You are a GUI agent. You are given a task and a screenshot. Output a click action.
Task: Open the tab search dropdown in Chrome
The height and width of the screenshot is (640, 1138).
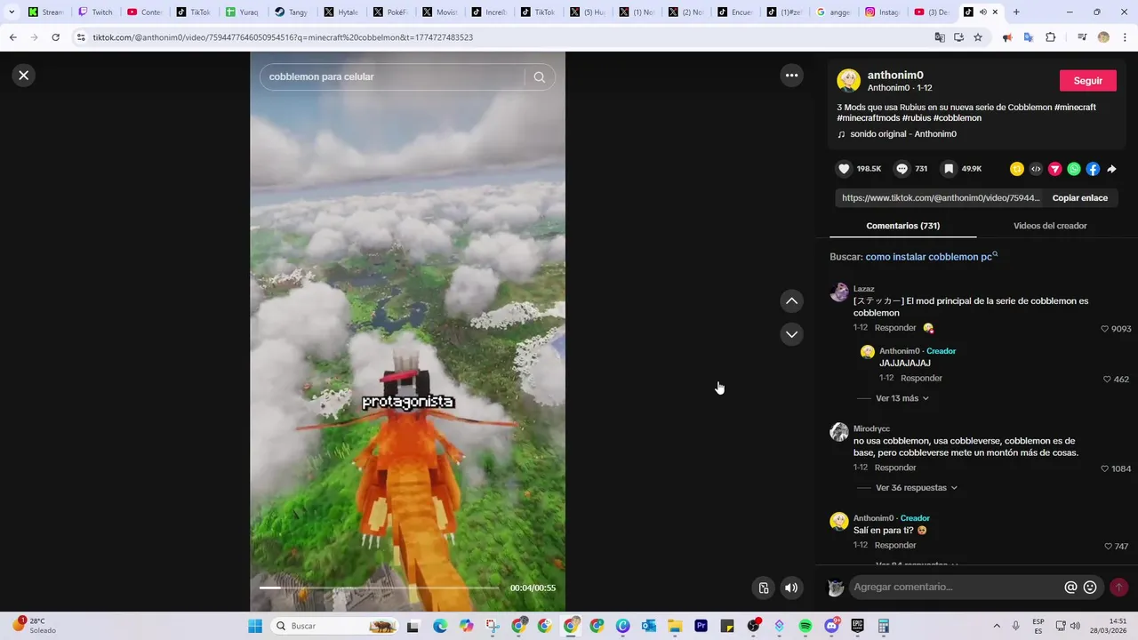point(12,12)
